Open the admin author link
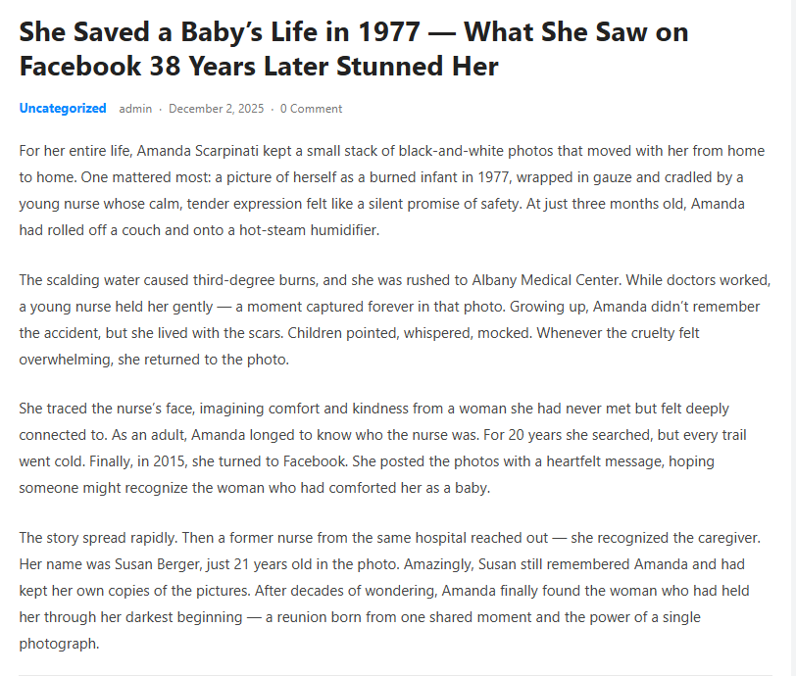The height and width of the screenshot is (676, 796). 135,109
